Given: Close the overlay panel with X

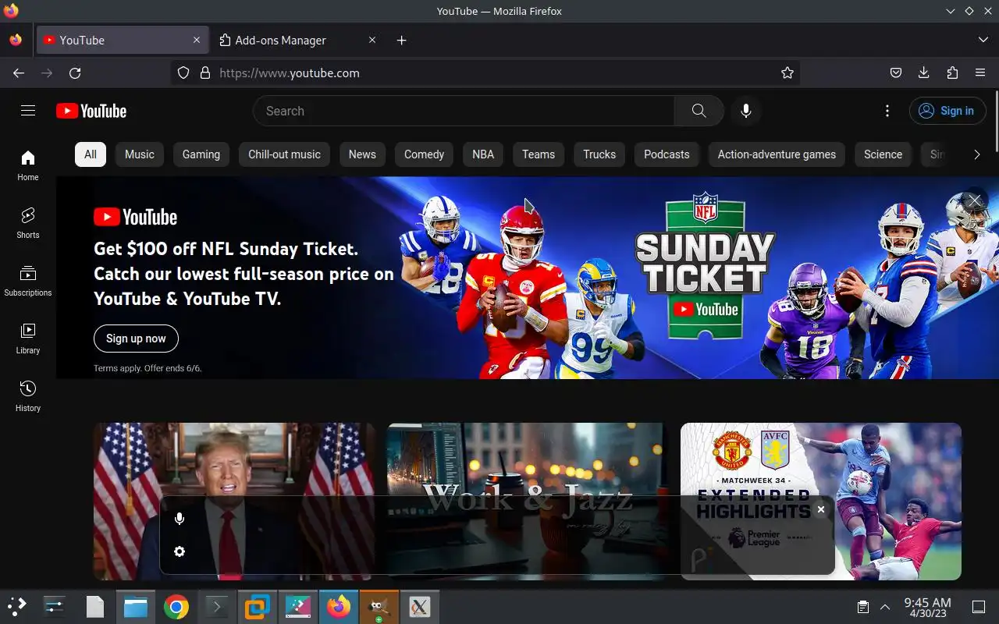Looking at the screenshot, I should (x=820, y=509).
